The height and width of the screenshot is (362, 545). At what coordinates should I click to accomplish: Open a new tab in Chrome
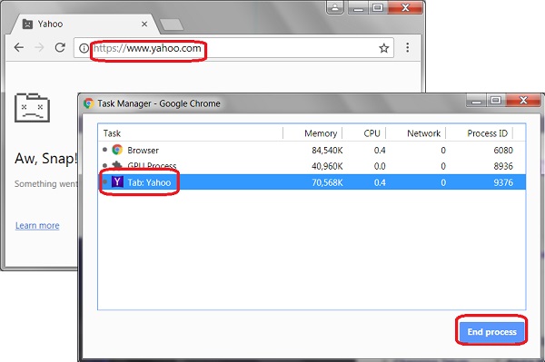172,25
